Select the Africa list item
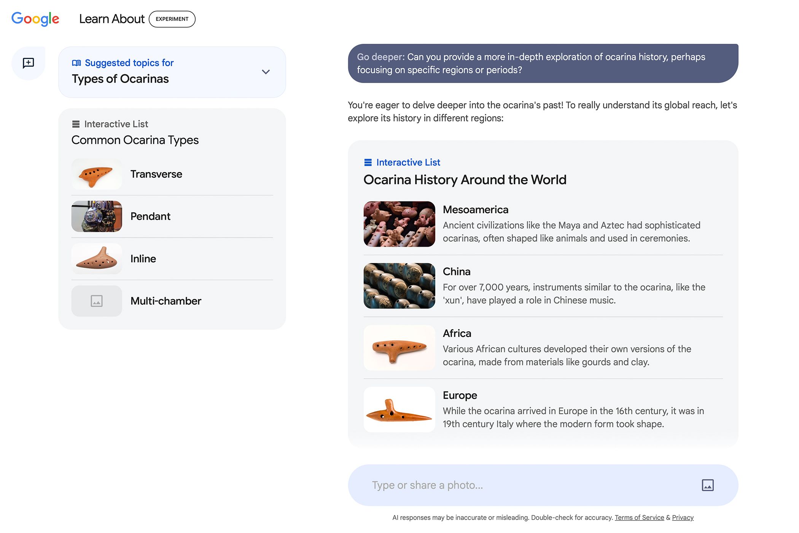The height and width of the screenshot is (533, 799). click(x=543, y=347)
